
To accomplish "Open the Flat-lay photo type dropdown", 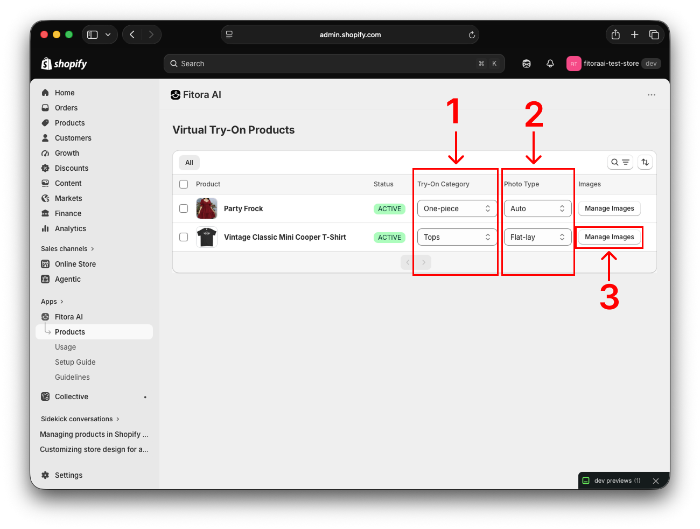I will pyautogui.click(x=537, y=237).
